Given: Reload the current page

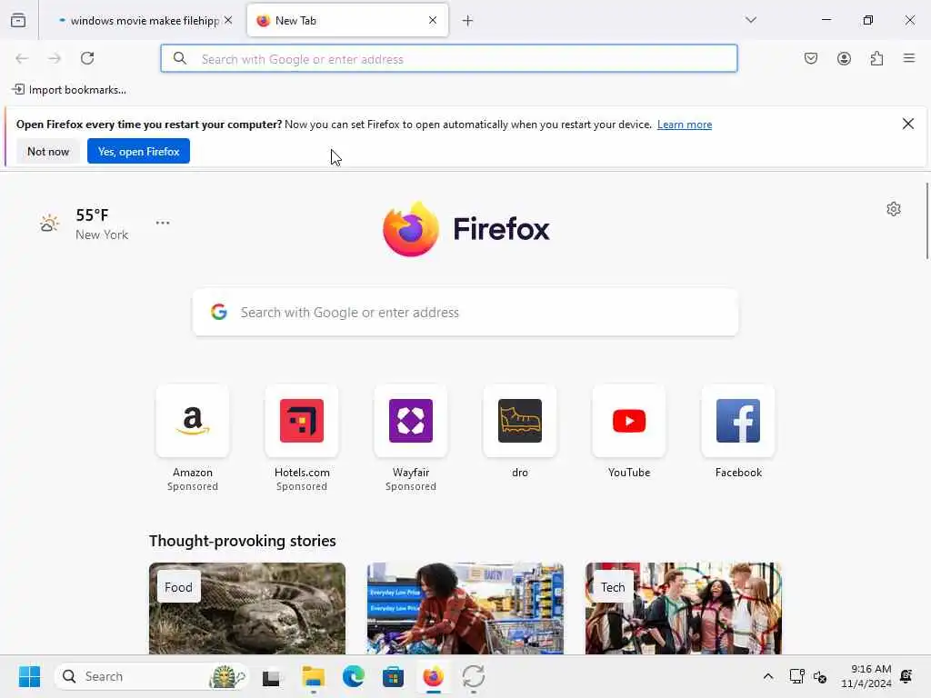Looking at the screenshot, I should coord(87,58).
